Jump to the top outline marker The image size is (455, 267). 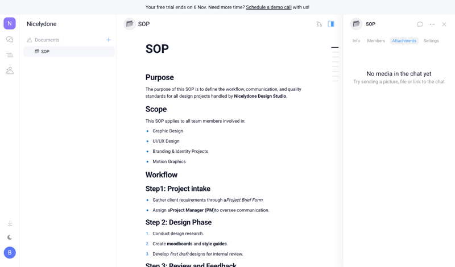click(x=335, y=48)
